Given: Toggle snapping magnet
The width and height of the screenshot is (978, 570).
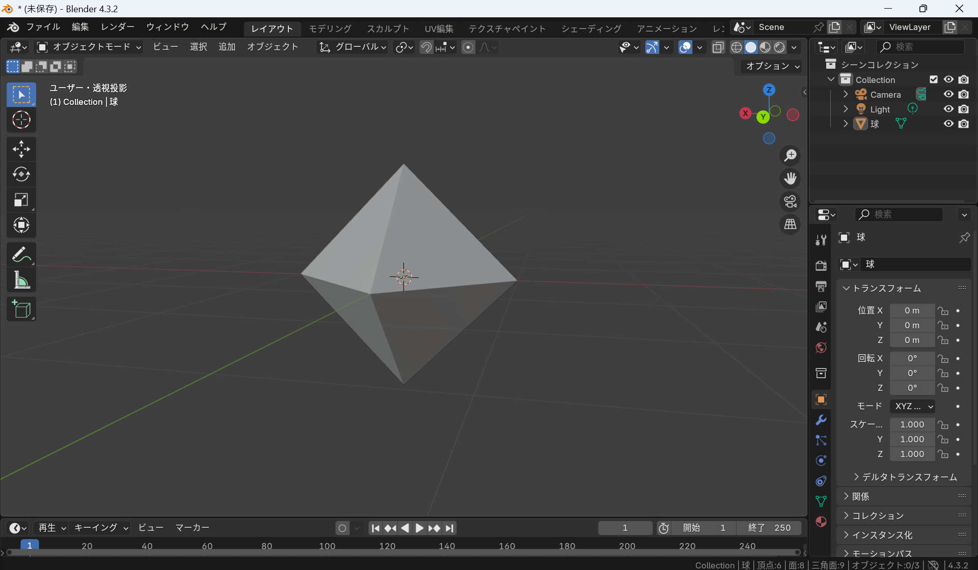Looking at the screenshot, I should tap(426, 47).
